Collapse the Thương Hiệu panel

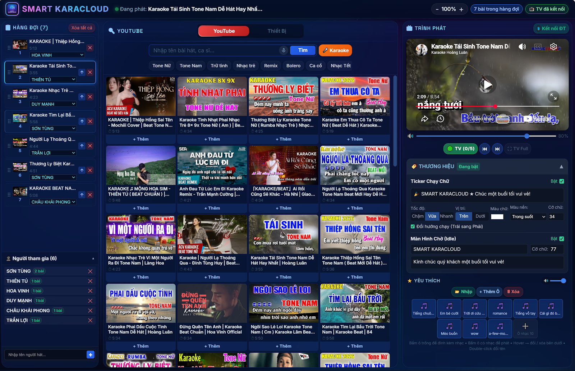tap(561, 166)
